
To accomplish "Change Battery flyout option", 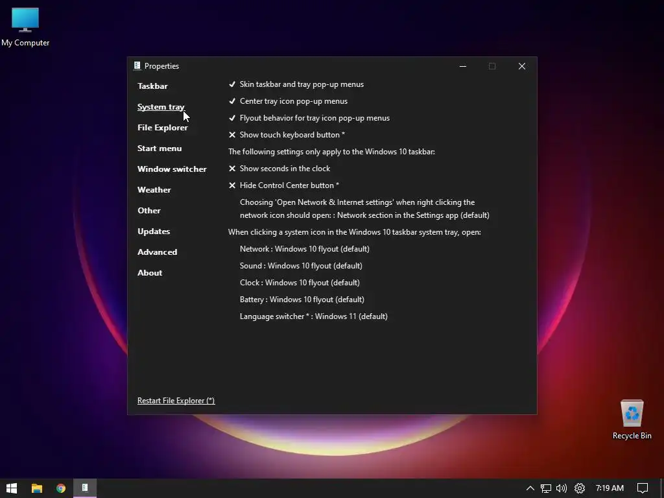I will [302, 300].
